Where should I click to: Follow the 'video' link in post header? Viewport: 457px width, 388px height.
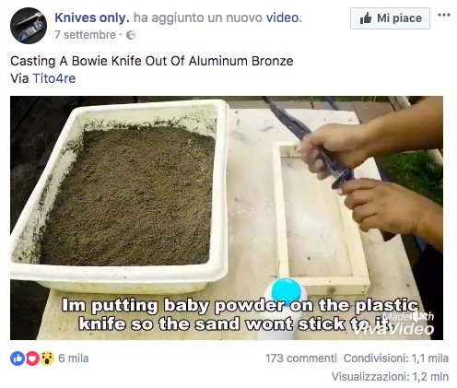(284, 18)
